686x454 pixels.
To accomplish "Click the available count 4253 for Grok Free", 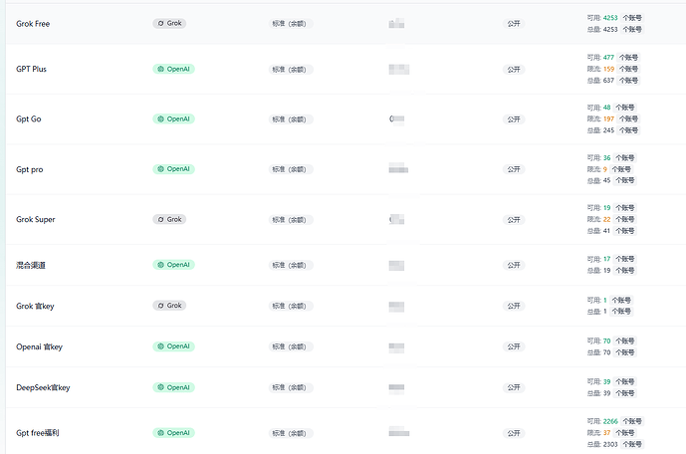I will (610, 18).
